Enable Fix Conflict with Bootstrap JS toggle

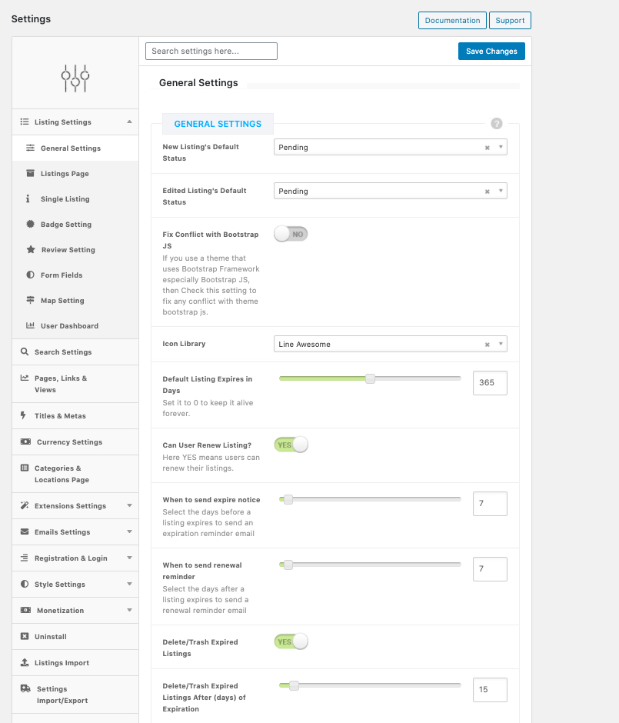[291, 234]
